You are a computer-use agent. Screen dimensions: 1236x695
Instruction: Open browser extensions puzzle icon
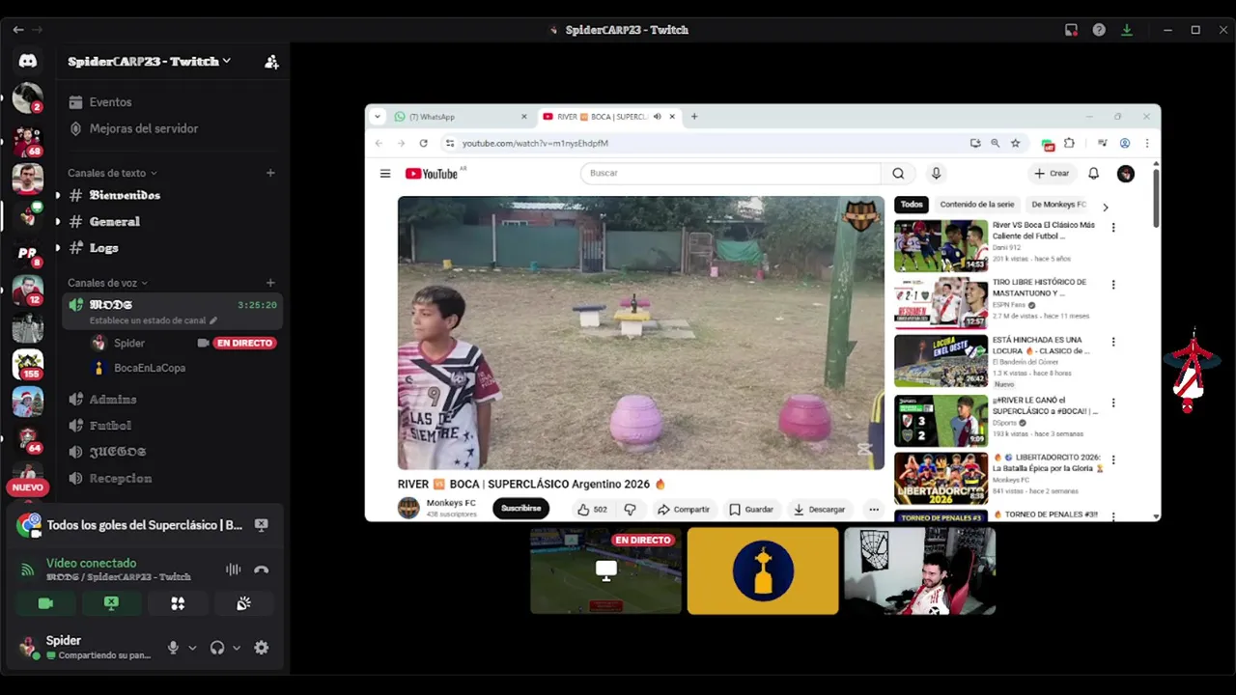coord(1069,143)
